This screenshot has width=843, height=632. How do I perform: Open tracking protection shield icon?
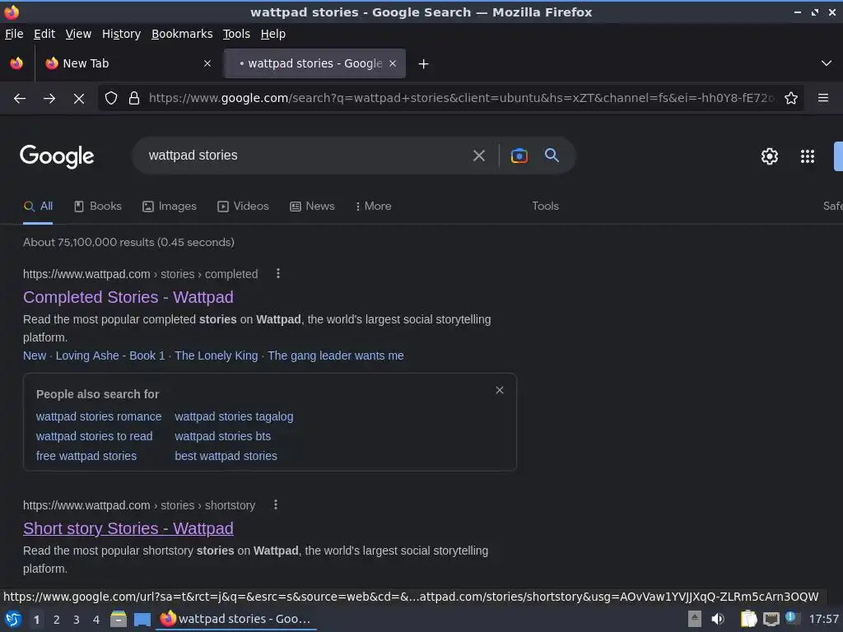click(111, 99)
